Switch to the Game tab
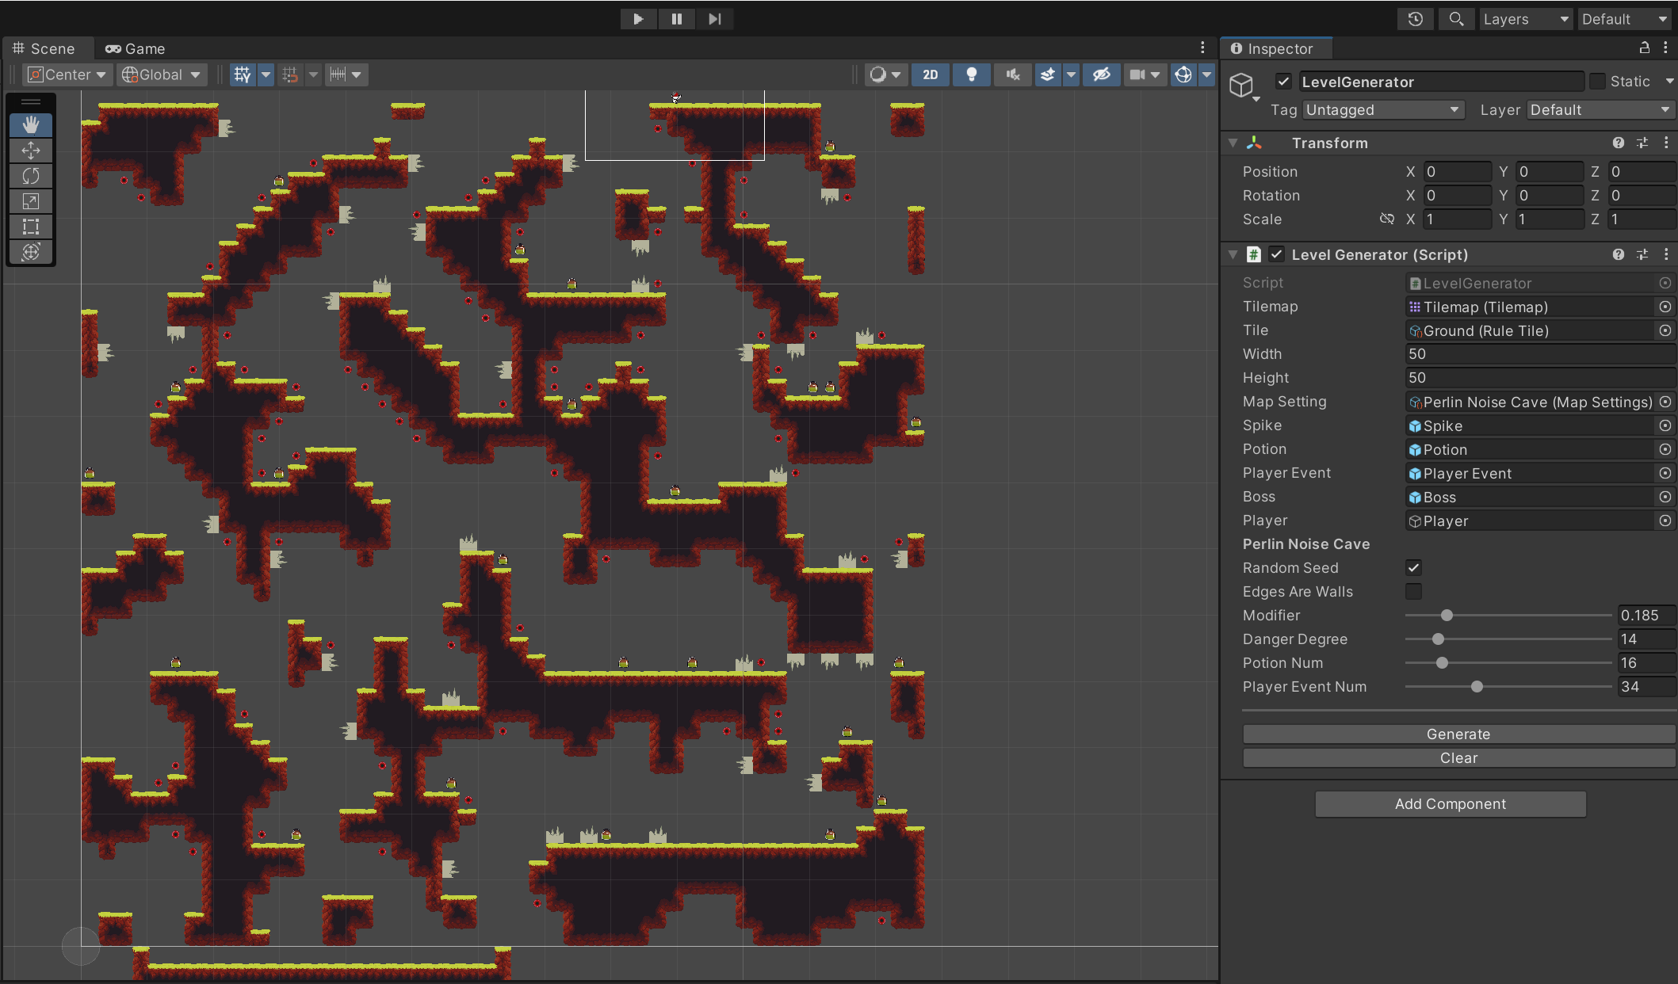 [136, 48]
